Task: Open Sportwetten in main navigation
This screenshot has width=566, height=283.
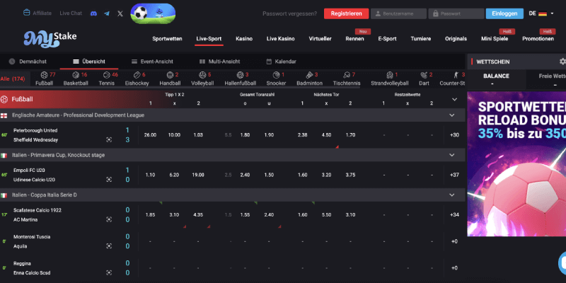Action: [167, 39]
